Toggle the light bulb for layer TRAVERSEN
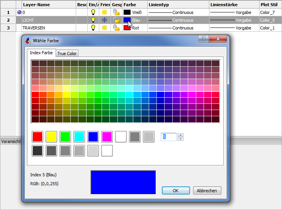The image size is (282, 210). click(x=93, y=28)
